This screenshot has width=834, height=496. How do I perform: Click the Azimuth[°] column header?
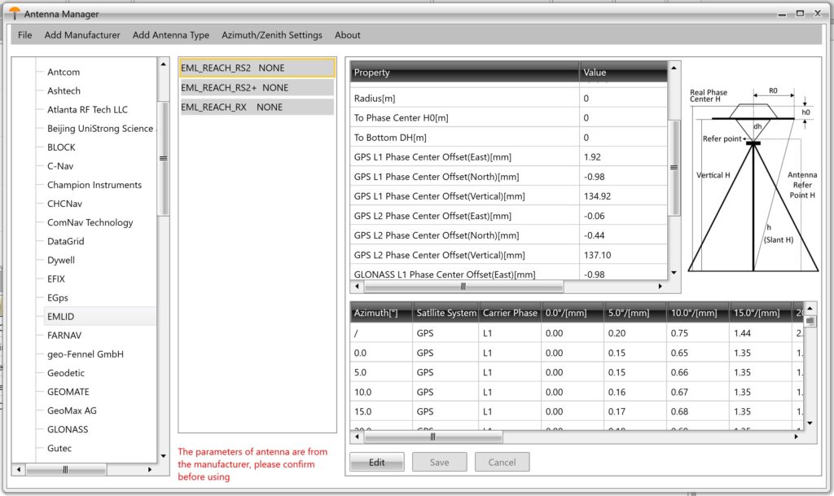coord(380,313)
